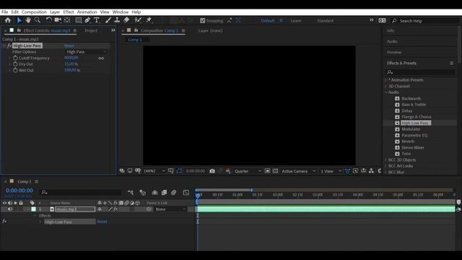Toggle the Snapping checkbox
462x260 pixels.
tap(202, 21)
